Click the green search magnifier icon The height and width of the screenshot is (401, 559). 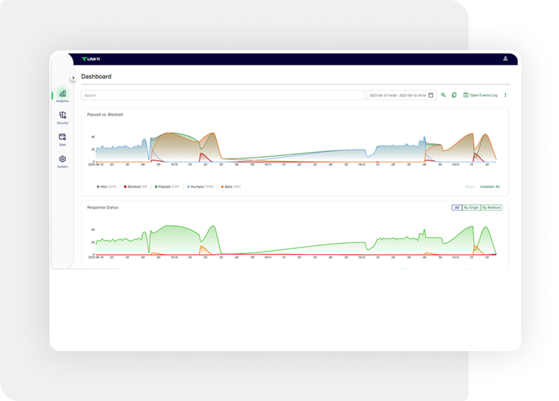click(443, 95)
